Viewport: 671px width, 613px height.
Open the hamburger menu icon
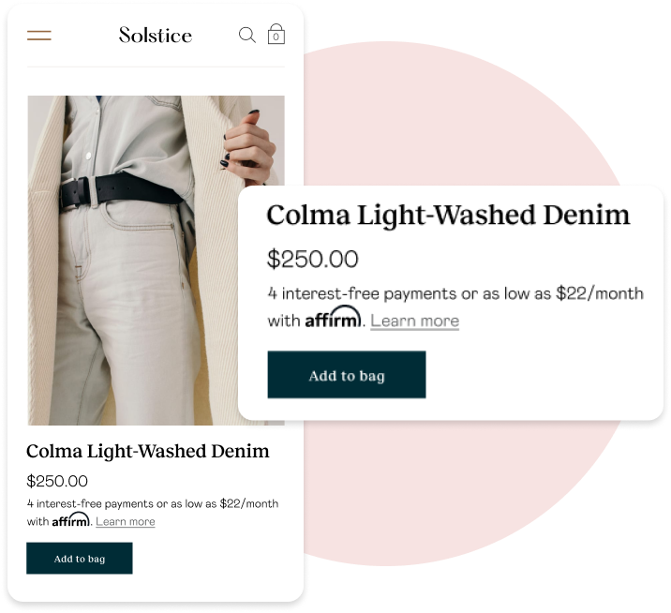39,35
